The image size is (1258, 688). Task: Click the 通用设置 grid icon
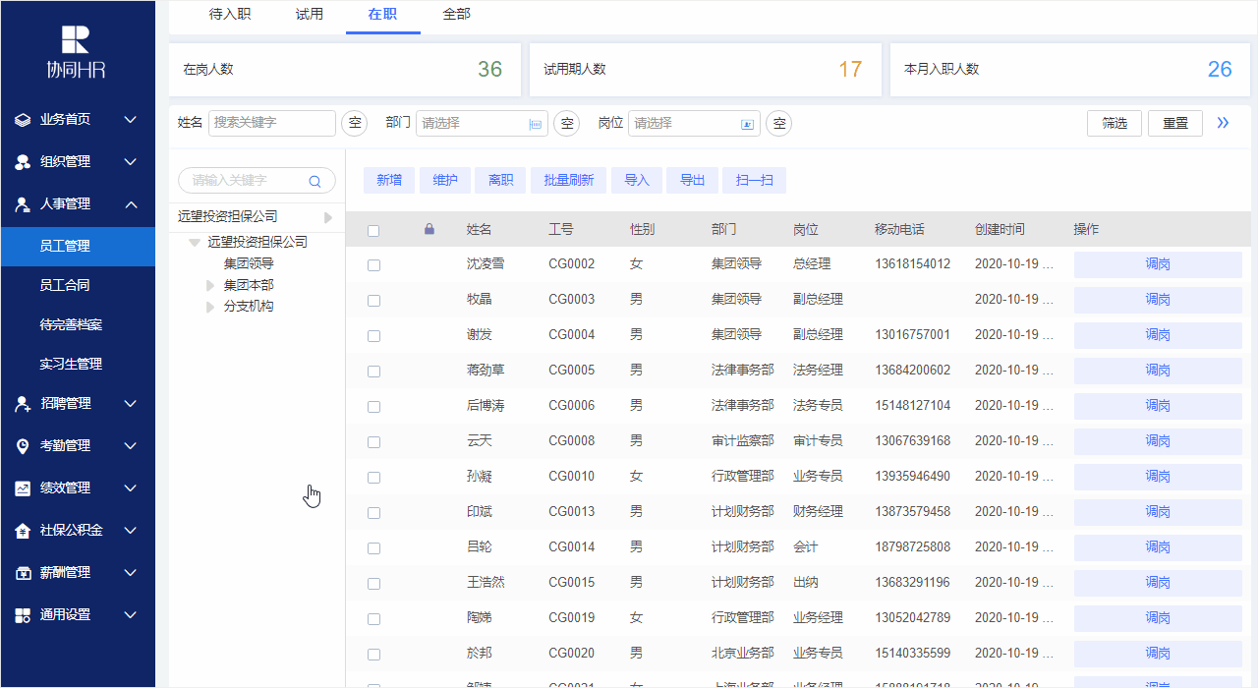tap(23, 615)
